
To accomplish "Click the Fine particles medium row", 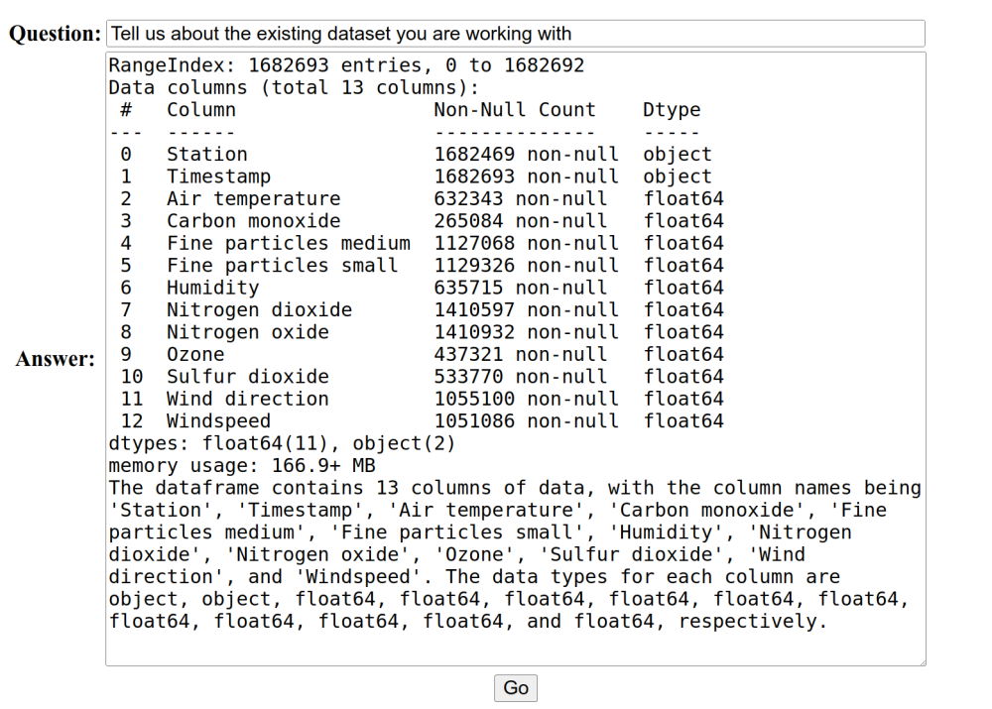I will [x=288, y=243].
